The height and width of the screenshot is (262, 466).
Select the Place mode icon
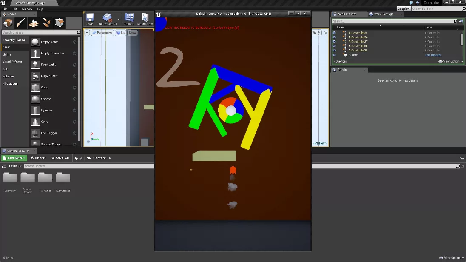pyautogui.click(x=8, y=23)
